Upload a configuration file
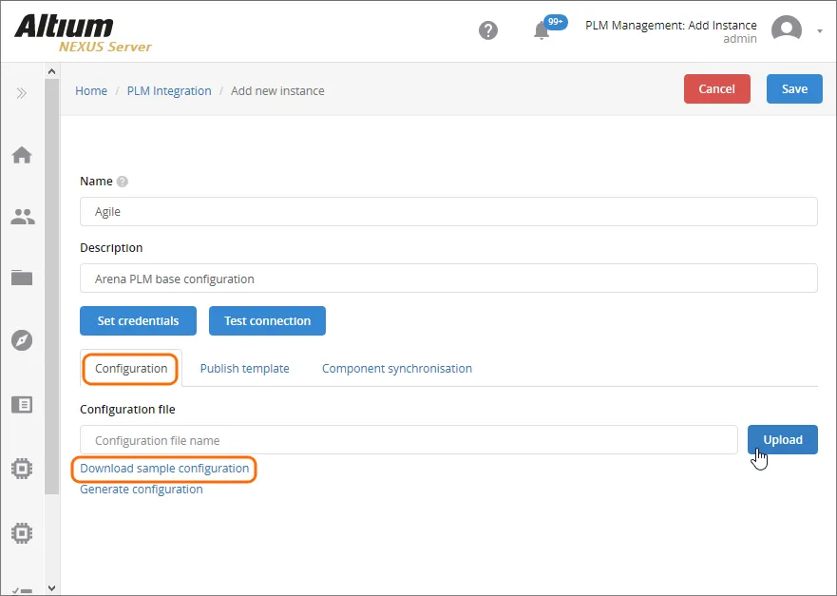 click(783, 439)
